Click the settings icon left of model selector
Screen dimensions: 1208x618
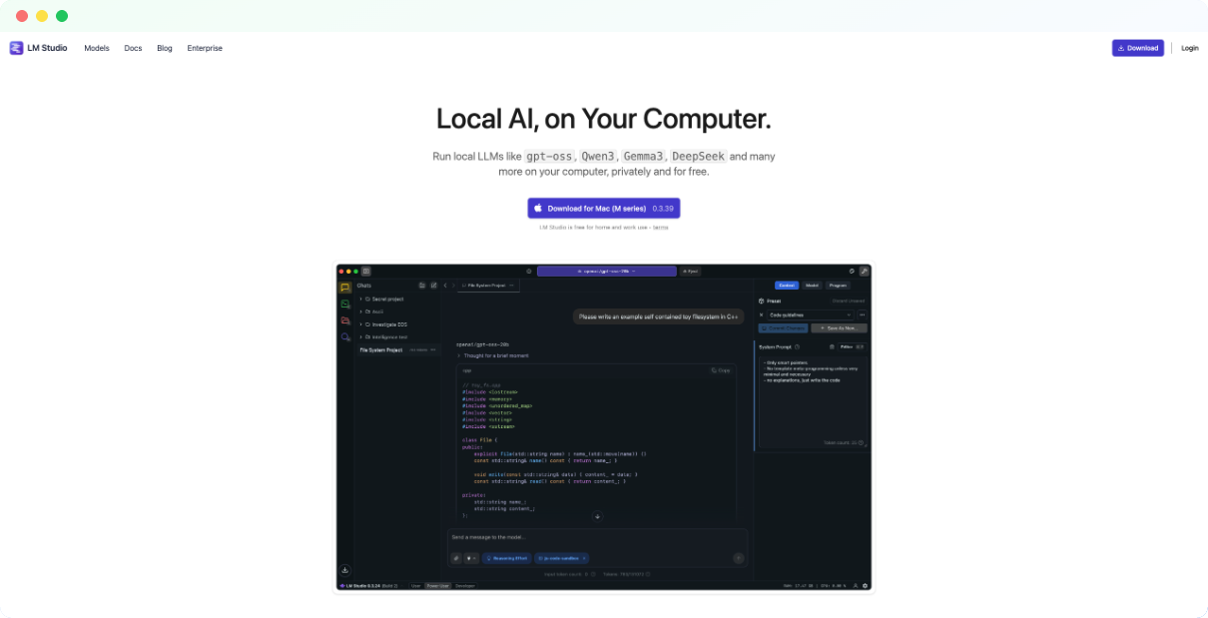(x=529, y=272)
